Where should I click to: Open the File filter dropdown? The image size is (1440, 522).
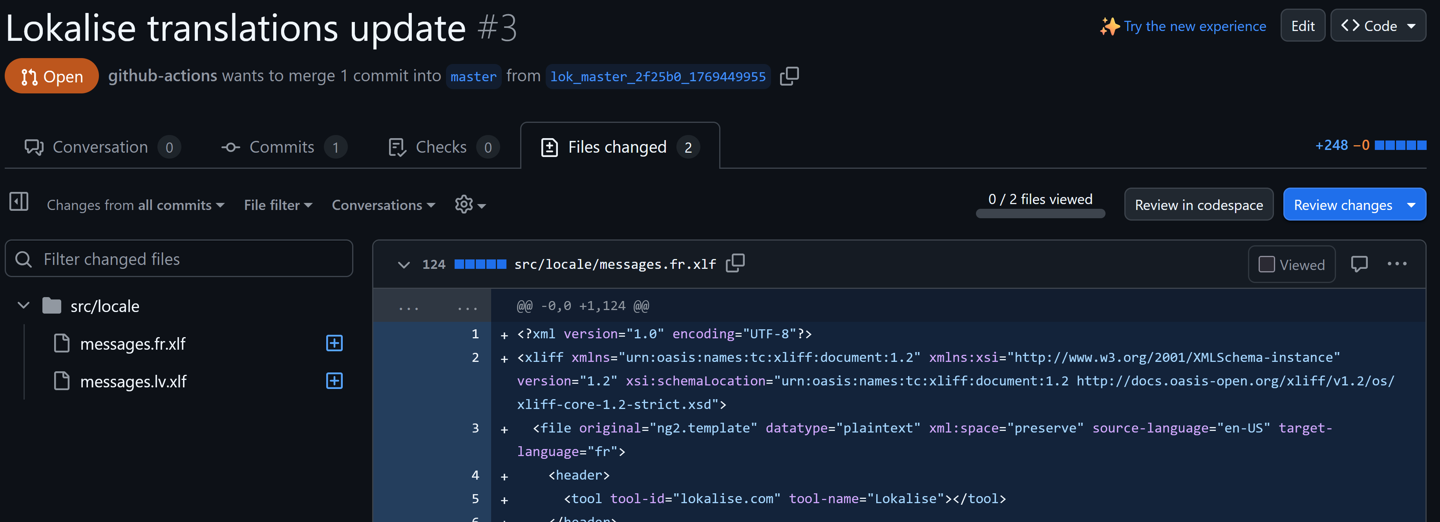pyautogui.click(x=278, y=204)
